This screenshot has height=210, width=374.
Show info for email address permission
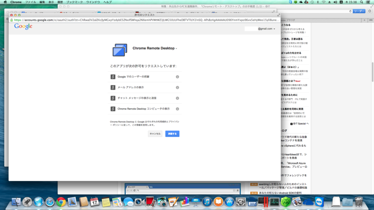point(177,87)
